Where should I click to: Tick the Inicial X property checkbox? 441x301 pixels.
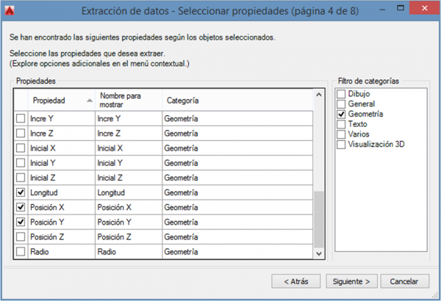[21, 148]
